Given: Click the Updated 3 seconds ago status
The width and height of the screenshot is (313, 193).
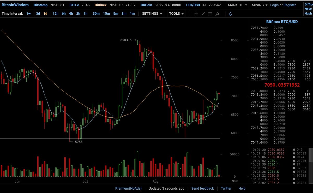Looking at the screenshot, I should tap(166, 188).
